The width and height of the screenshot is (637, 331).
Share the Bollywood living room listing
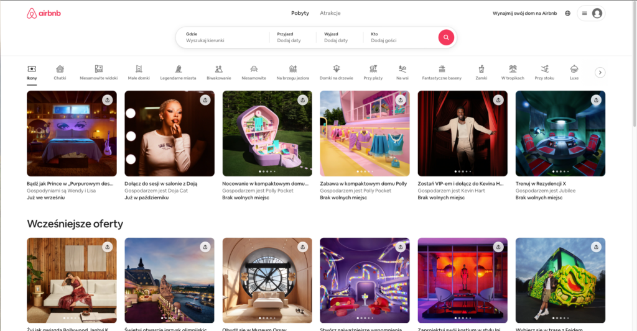coord(107,247)
